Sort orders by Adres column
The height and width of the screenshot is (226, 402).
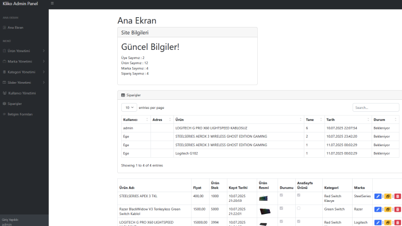point(162,119)
